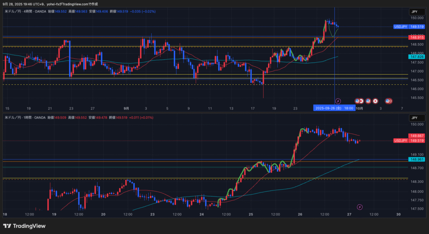This screenshot has height=234, width=429.
Task: Open the JPY currency selector on the top chart
Action: tap(413, 12)
